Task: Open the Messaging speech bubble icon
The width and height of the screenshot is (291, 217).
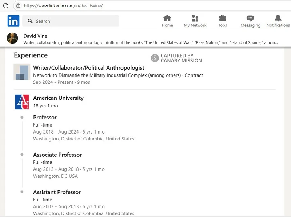Action: coord(250,18)
